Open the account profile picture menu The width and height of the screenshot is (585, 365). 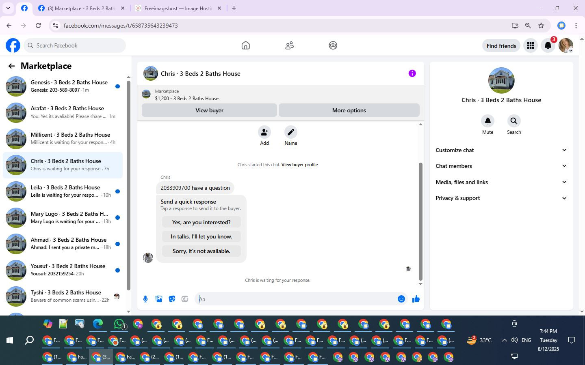point(566,45)
